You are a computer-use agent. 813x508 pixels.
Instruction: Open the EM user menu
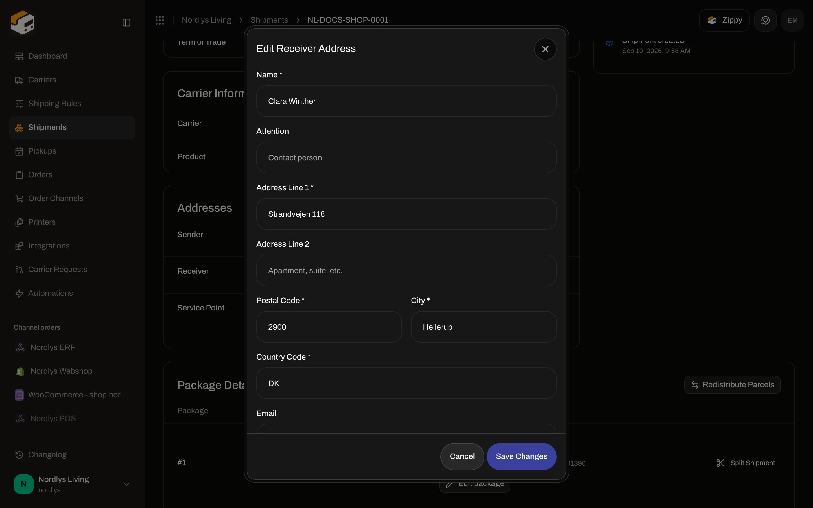792,21
